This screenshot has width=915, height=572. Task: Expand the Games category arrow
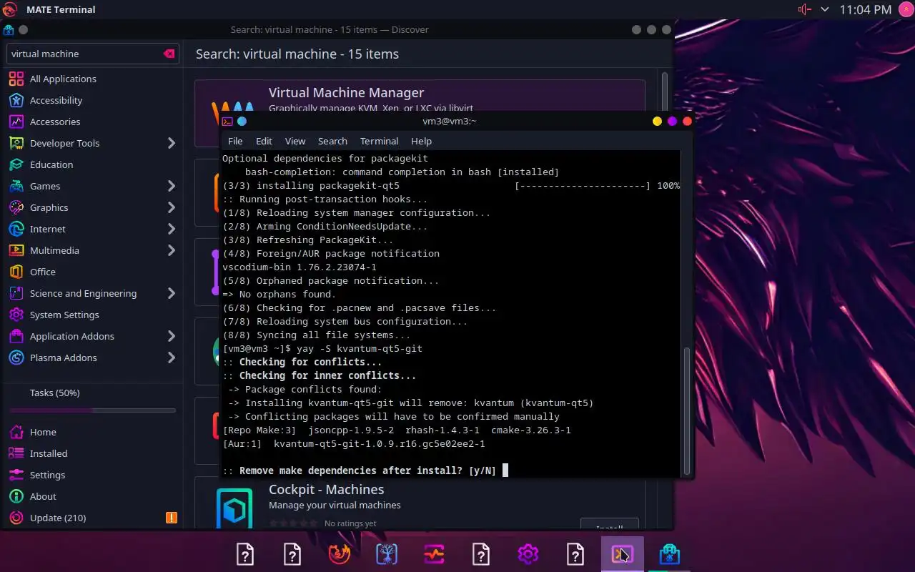(x=172, y=186)
